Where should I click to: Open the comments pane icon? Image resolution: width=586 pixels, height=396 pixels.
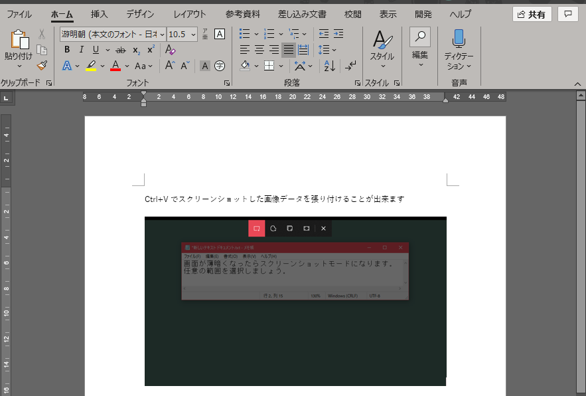(568, 14)
